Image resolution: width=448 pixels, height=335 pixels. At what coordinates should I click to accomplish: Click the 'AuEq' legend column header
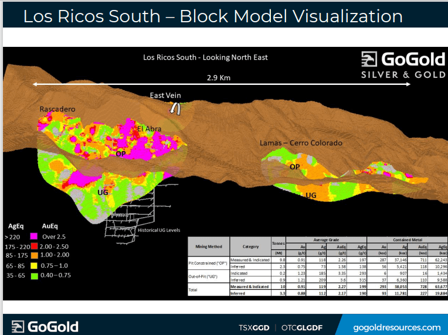(x=50, y=226)
